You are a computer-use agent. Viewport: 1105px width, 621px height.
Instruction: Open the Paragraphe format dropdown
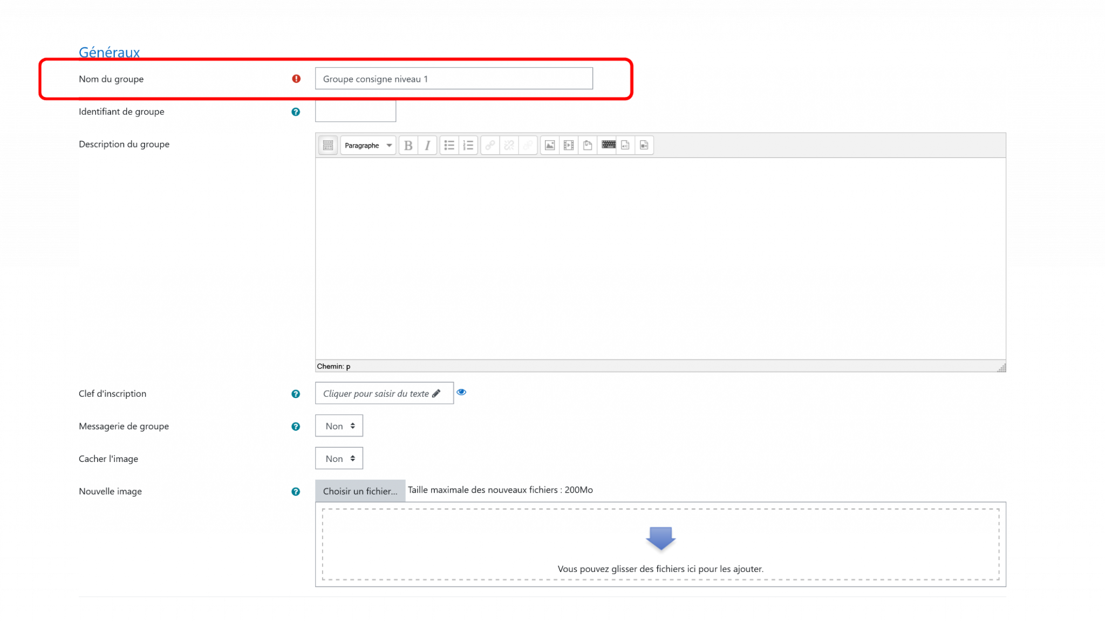point(368,145)
